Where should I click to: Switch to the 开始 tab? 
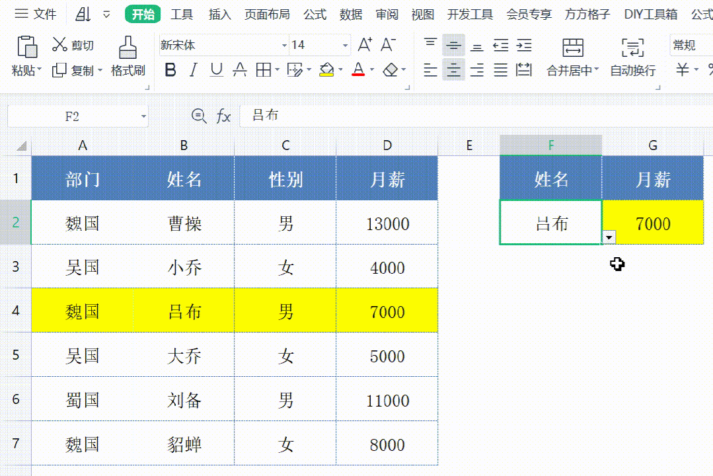coord(143,15)
